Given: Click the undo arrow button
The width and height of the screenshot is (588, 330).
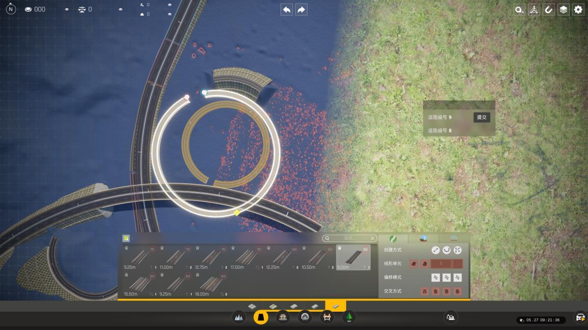Looking at the screenshot, I should point(287,10).
